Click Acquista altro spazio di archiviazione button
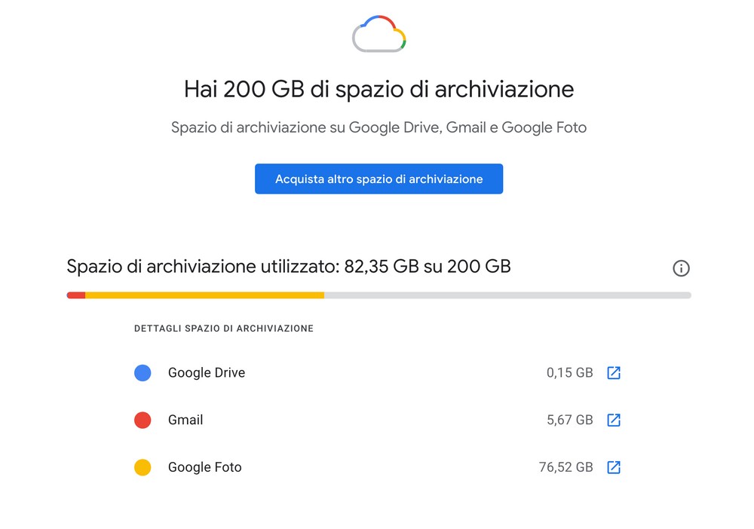This screenshot has height=529, width=754. 379,179
